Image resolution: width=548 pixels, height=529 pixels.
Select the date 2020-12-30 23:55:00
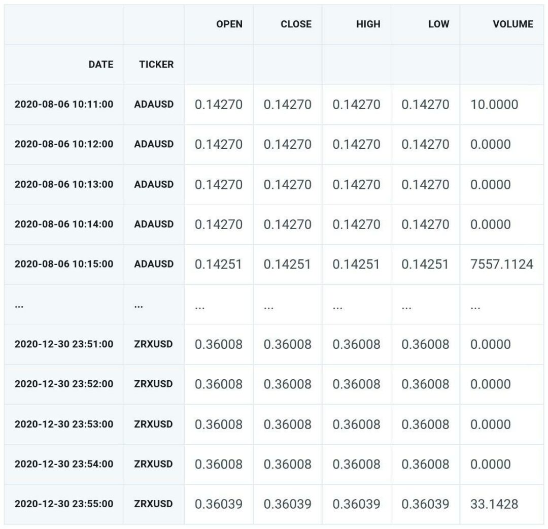point(64,504)
